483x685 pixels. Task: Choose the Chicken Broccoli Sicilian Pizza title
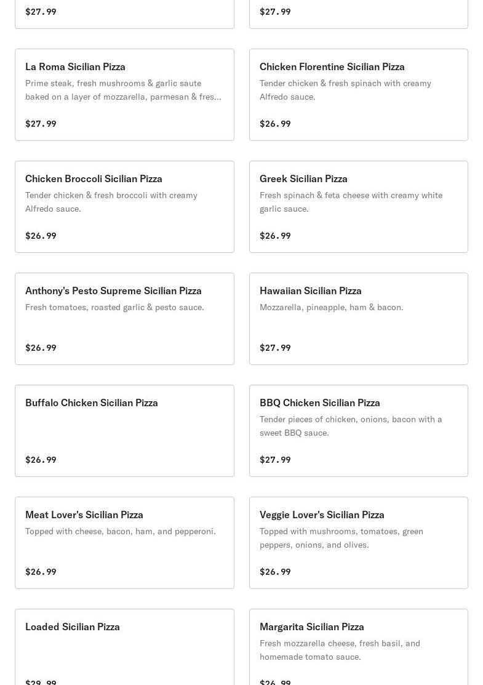pos(94,178)
